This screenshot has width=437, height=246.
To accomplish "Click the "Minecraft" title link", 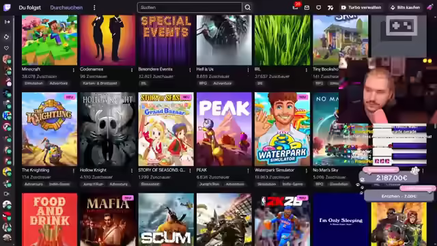I will click(x=31, y=69).
